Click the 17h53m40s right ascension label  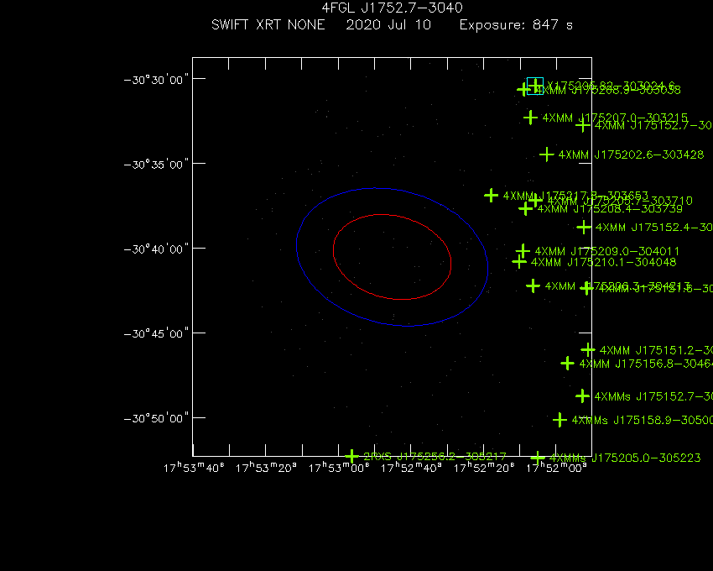pos(194,468)
